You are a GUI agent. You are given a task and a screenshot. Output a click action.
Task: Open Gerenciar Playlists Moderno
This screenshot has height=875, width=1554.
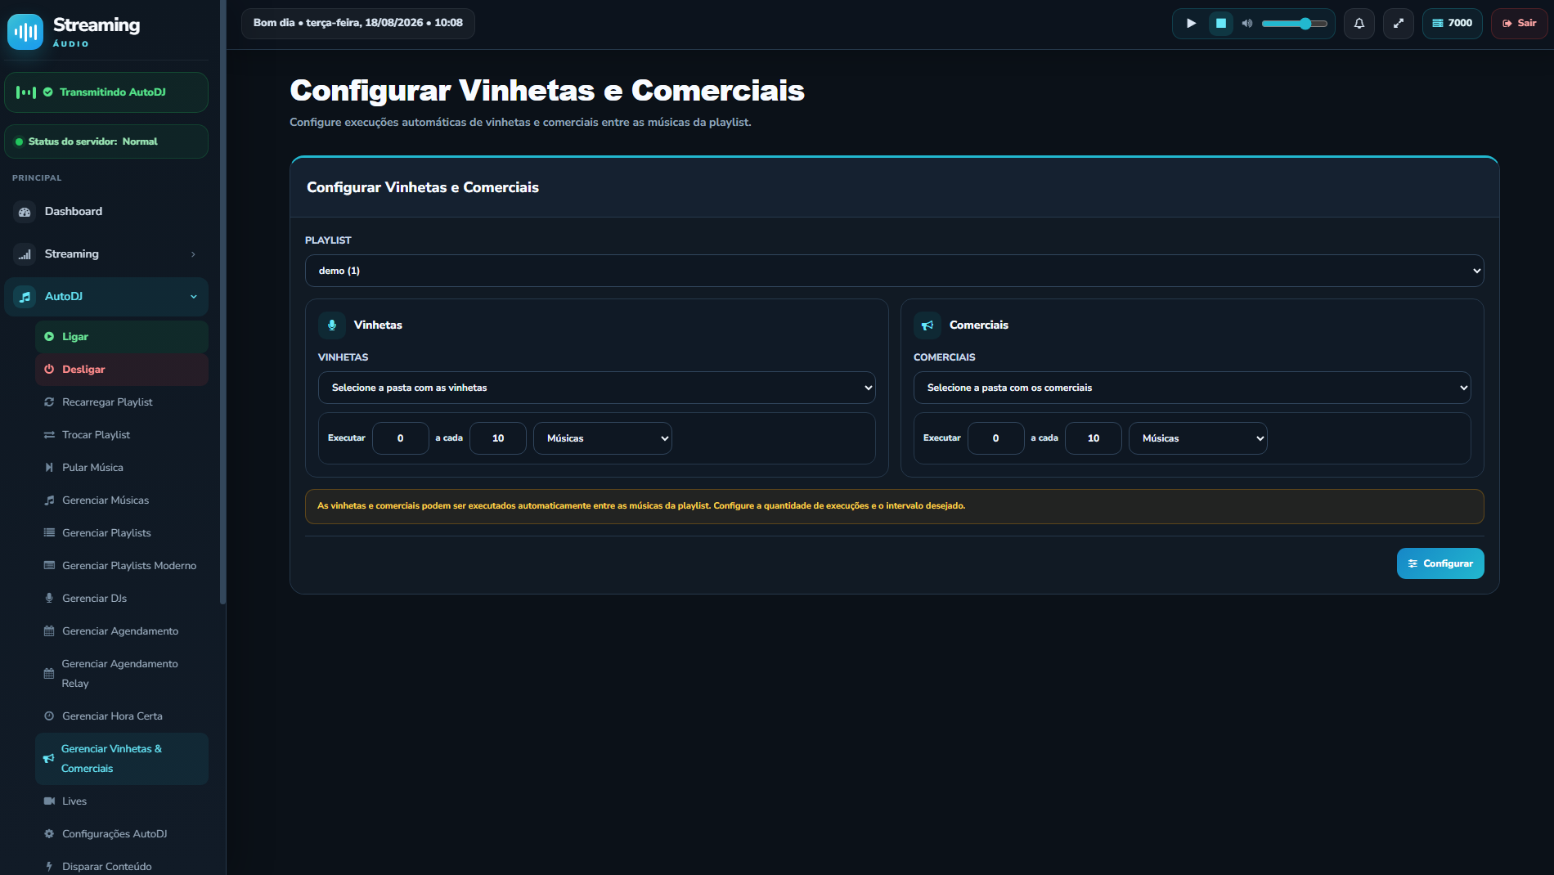tap(122, 566)
